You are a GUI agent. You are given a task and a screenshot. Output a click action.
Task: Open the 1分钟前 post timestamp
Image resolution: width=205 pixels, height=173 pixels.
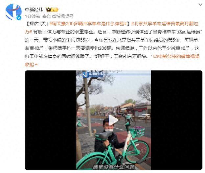coord(33,16)
